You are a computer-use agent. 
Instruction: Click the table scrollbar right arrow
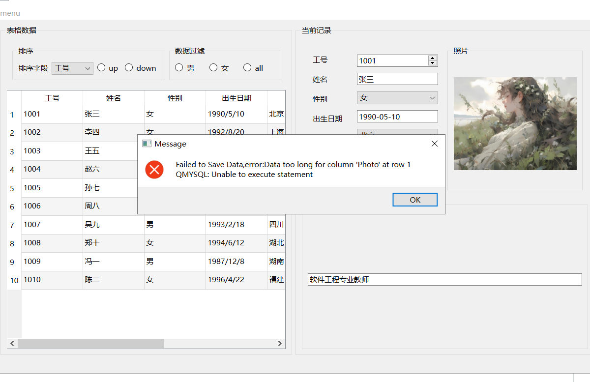(280, 343)
